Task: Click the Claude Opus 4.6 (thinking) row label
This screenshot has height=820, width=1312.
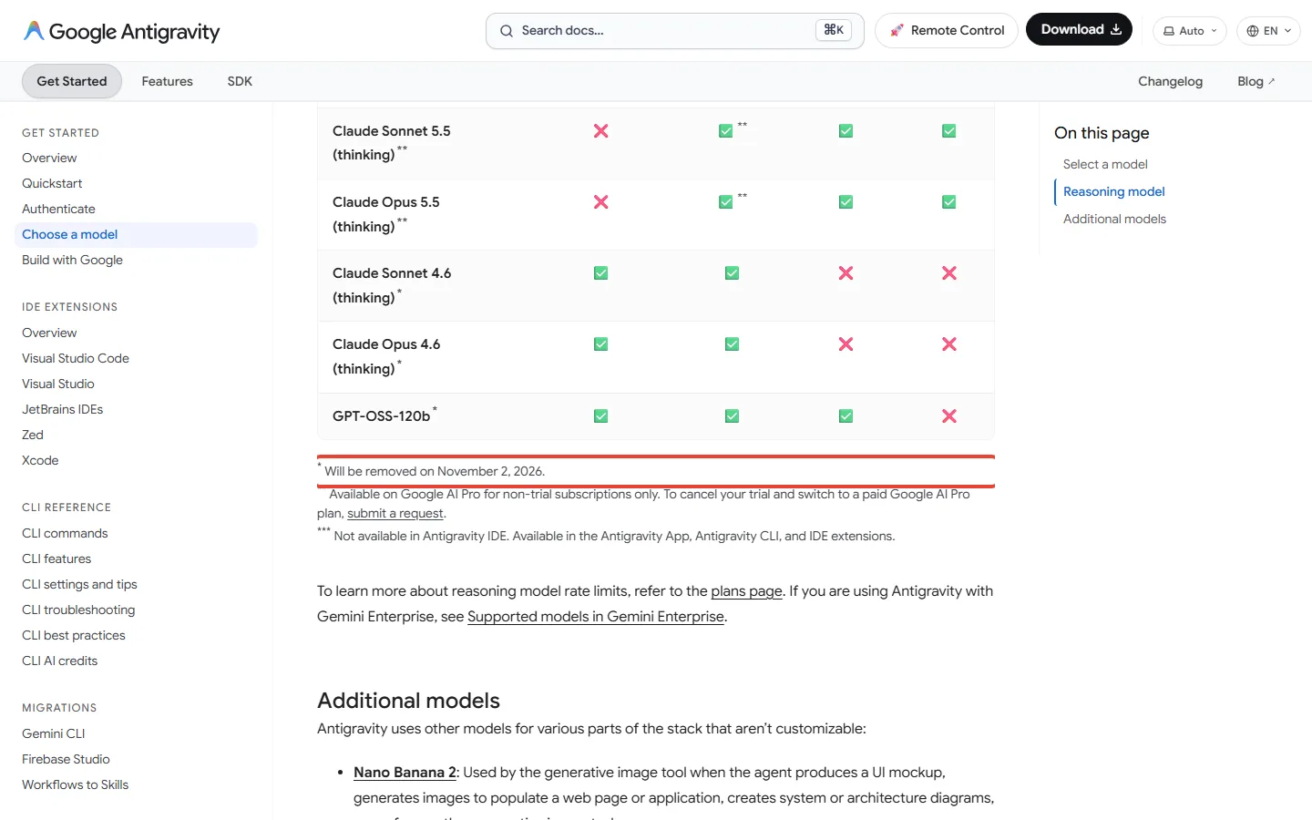Action: click(x=386, y=356)
